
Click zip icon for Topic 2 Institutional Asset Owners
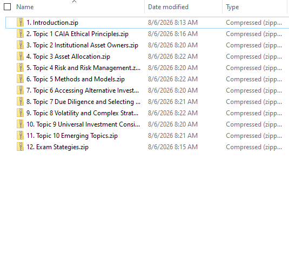click(21, 45)
